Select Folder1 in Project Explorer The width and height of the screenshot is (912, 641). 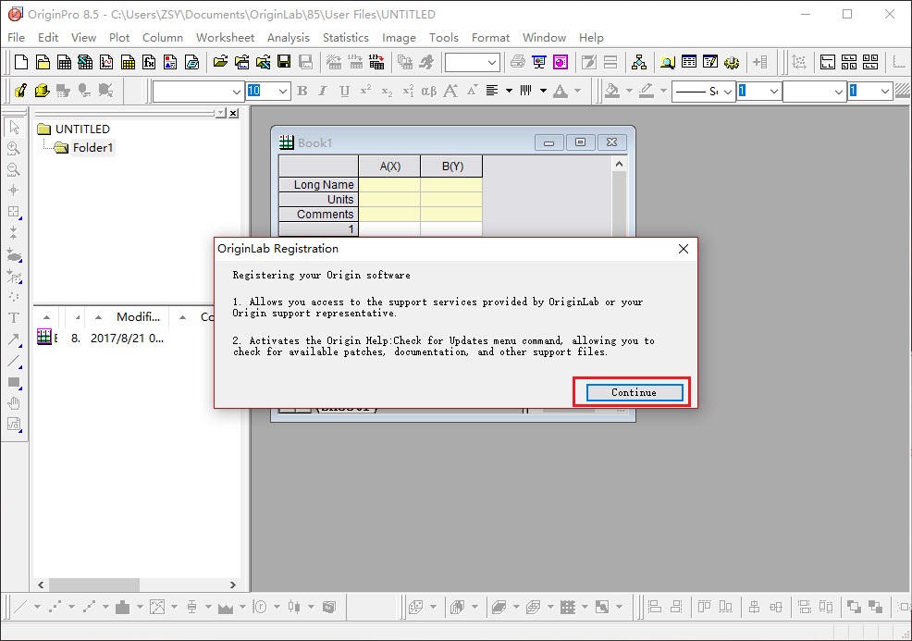(x=92, y=148)
